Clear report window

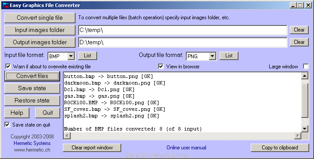92,148
